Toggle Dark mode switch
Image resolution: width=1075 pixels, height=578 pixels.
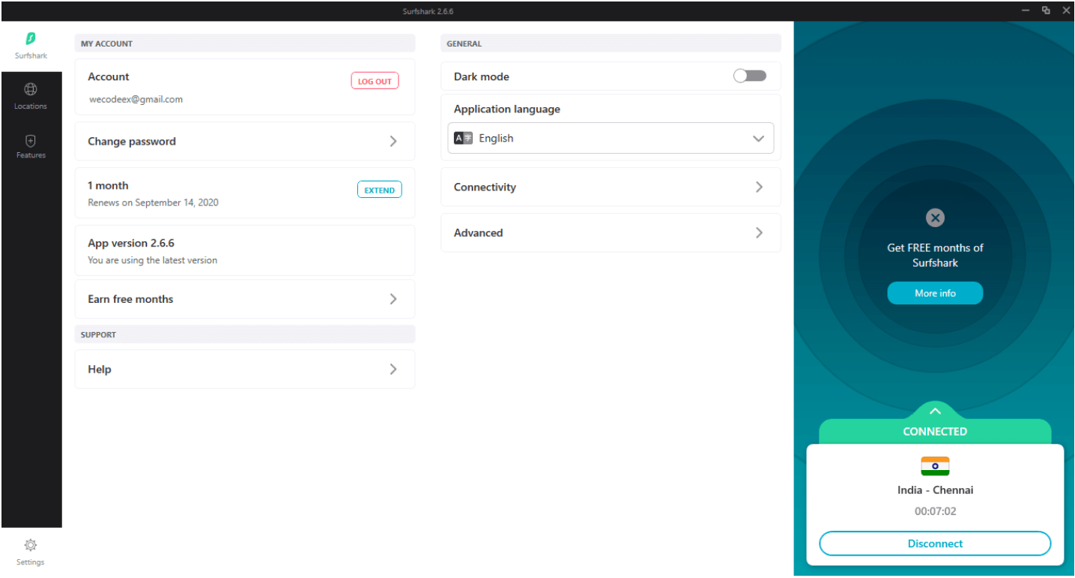click(x=750, y=76)
